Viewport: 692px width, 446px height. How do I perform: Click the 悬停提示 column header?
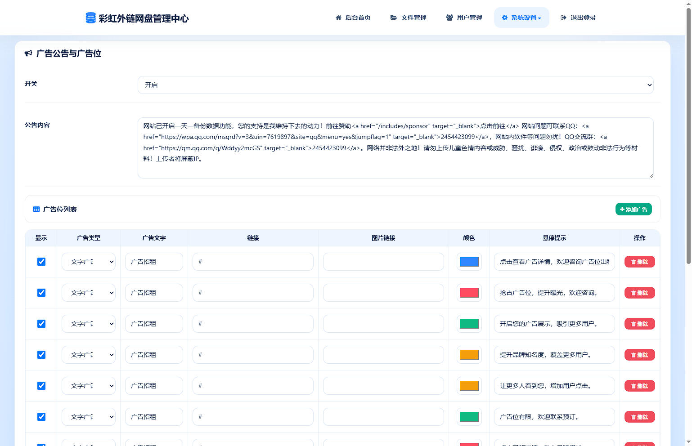(x=554, y=238)
